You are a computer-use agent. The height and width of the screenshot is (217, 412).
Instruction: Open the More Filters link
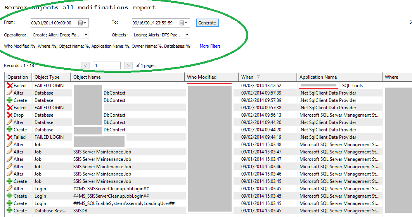210,46
